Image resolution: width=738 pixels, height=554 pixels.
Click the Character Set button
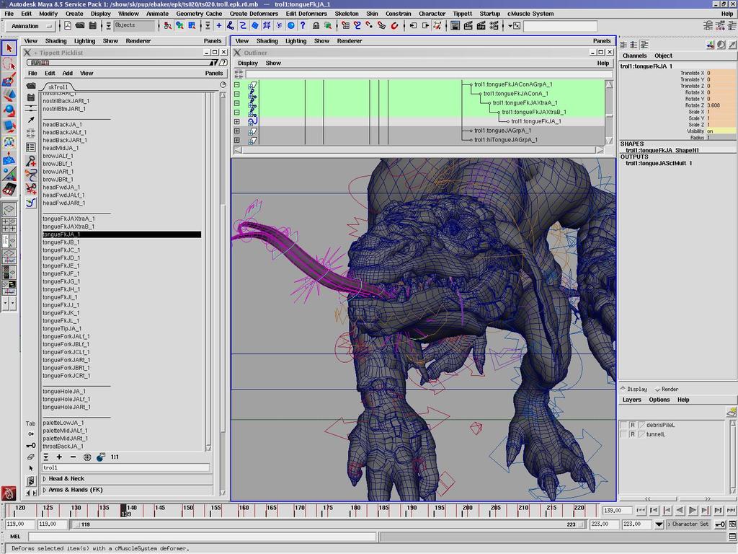(689, 524)
